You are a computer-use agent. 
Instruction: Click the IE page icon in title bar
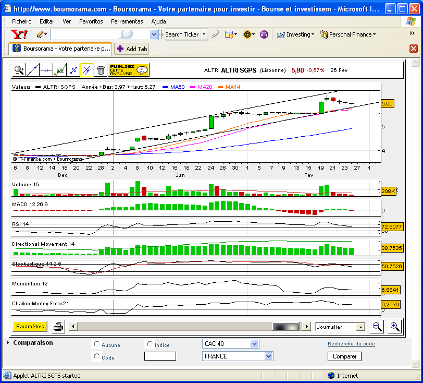(7, 9)
